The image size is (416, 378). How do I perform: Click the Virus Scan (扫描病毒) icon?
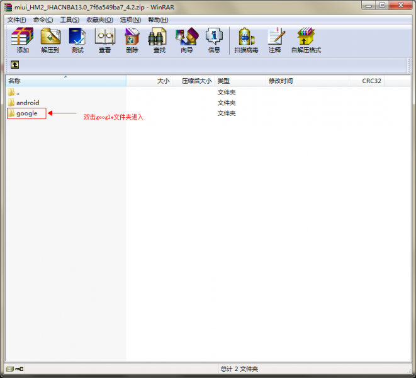[x=246, y=40]
